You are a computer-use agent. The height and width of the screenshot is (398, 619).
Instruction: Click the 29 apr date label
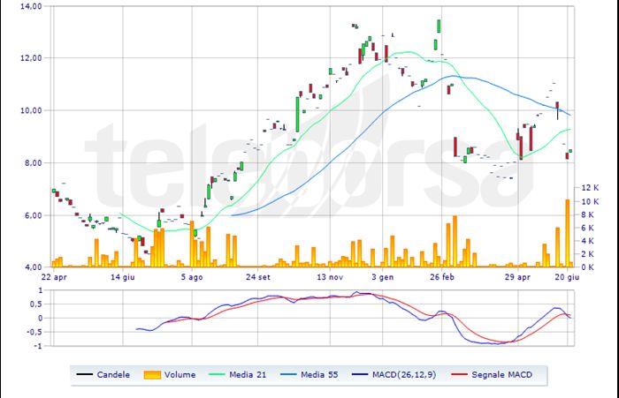pyautogui.click(x=517, y=277)
